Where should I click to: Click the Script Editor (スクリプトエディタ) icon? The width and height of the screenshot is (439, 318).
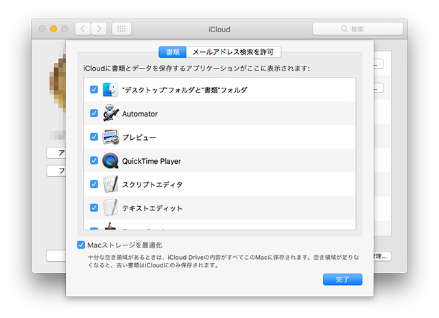tap(110, 184)
